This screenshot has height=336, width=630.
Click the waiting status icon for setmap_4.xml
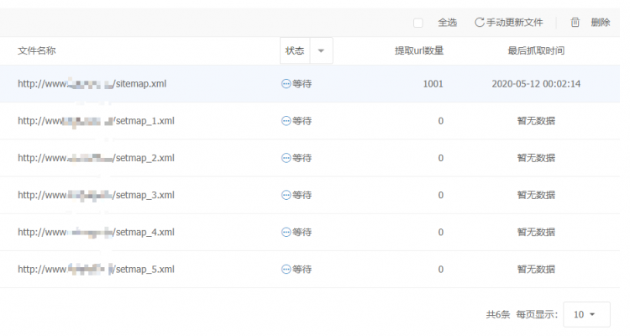click(286, 232)
